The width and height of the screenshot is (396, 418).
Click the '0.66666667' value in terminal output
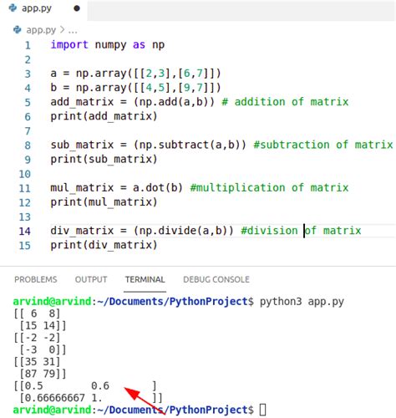click(55, 398)
